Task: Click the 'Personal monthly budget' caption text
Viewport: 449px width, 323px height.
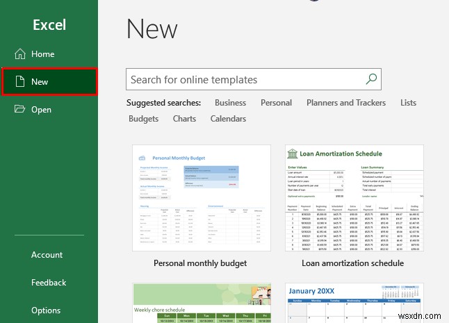Action: (200, 263)
